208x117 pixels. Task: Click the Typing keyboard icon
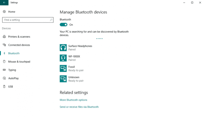point(4,70)
